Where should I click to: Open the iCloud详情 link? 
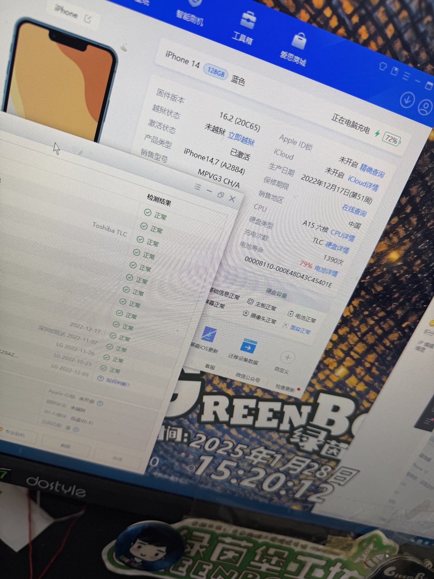(x=363, y=183)
